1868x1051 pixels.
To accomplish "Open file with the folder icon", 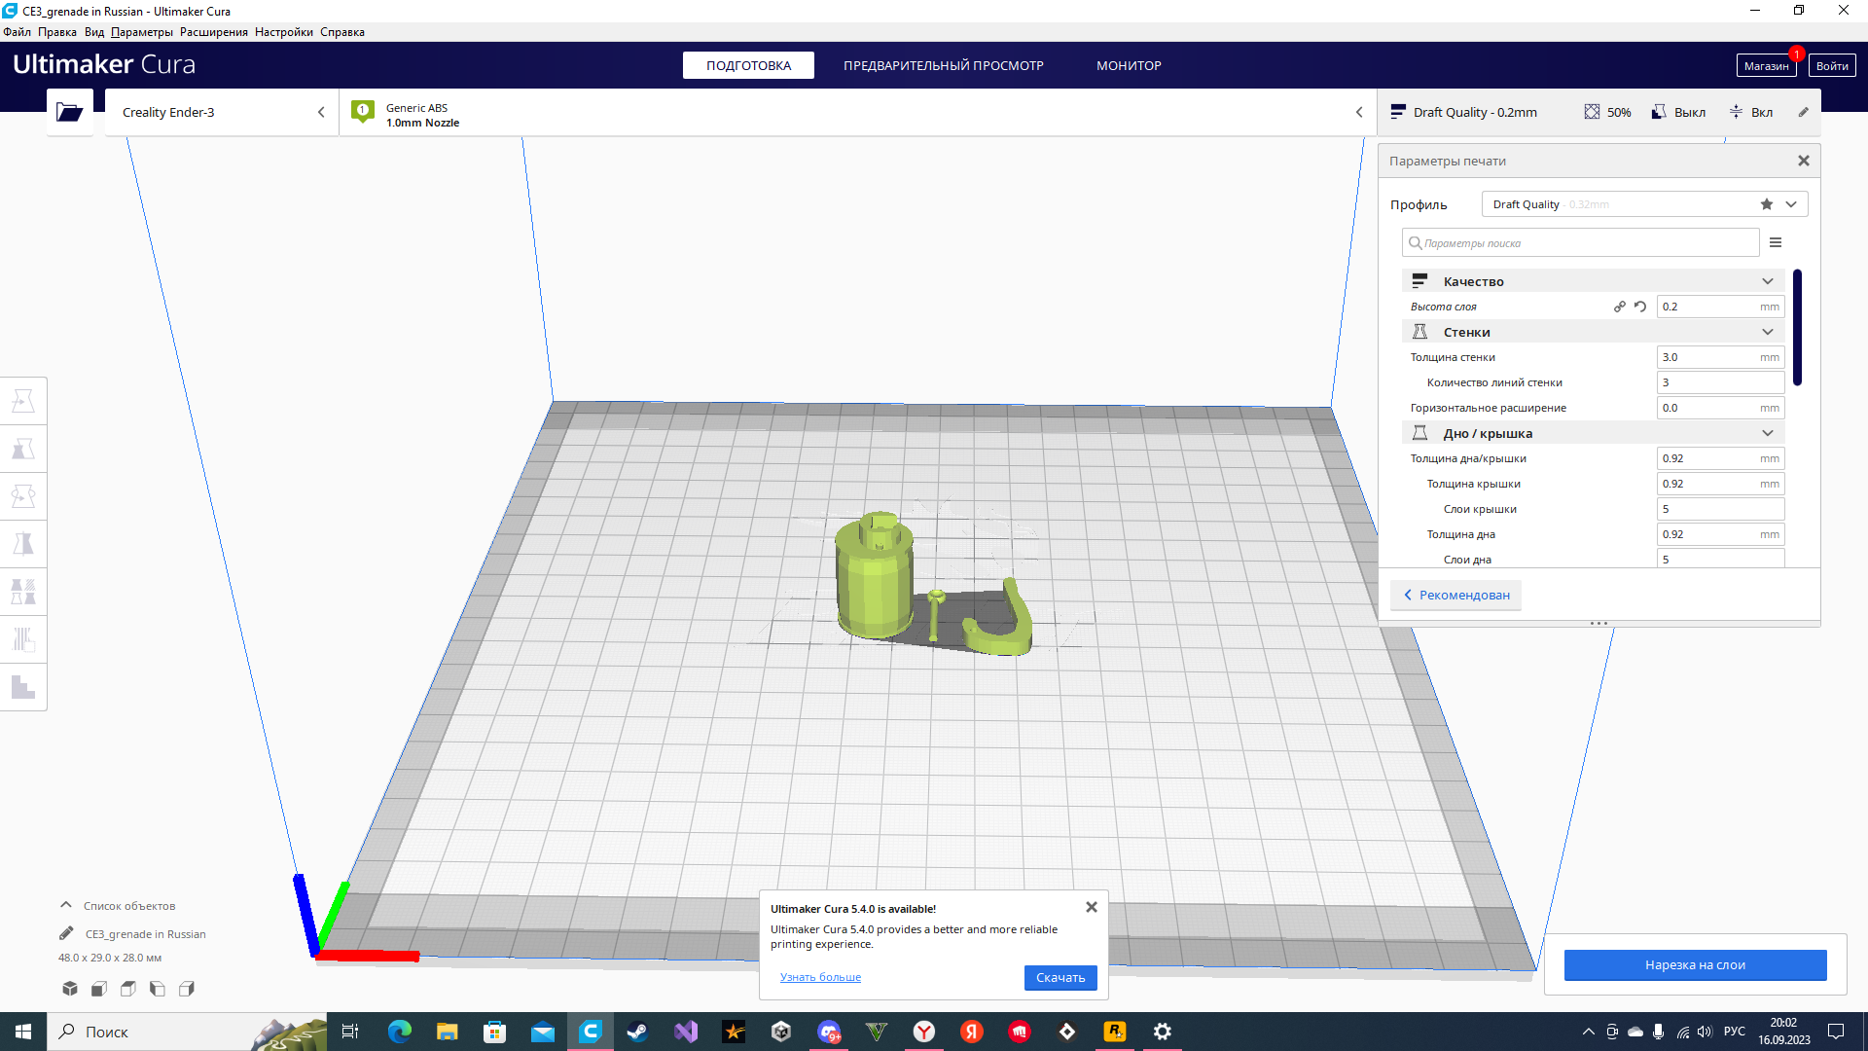I will click(x=70, y=112).
